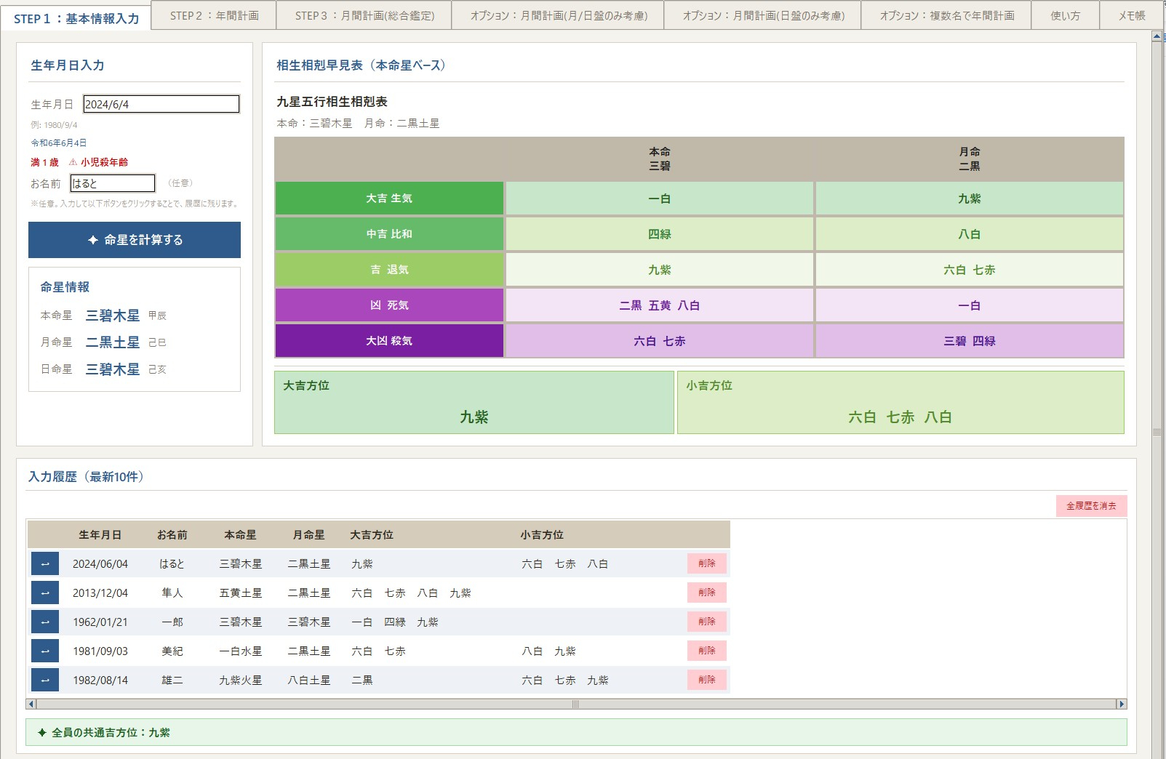
Task: Delete the はると history entry
Action: pos(707,563)
